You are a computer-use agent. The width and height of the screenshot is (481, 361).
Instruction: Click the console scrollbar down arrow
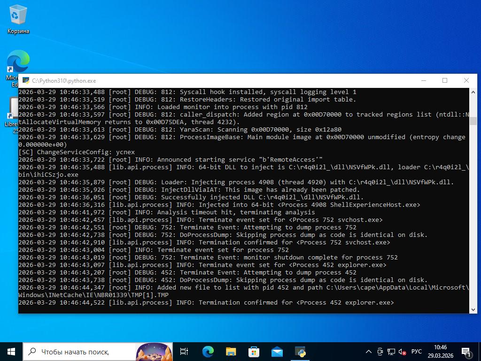[473, 309]
